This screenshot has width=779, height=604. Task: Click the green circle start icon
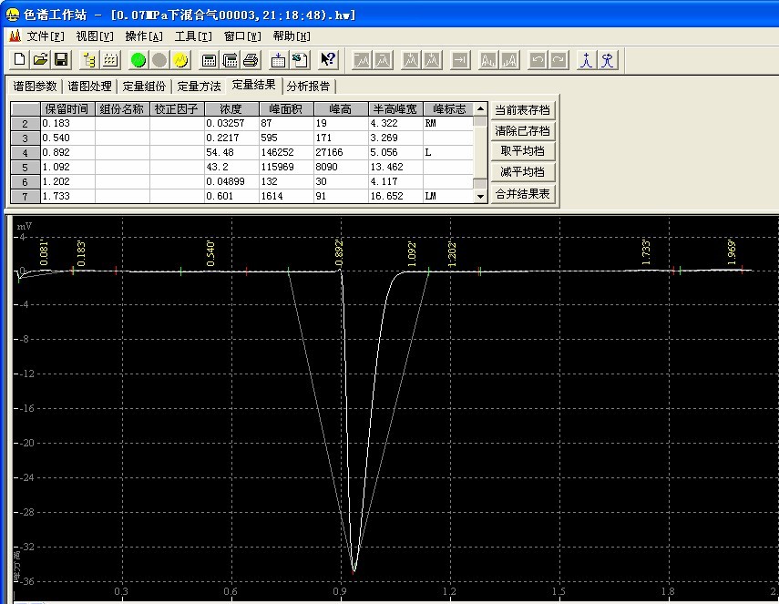[138, 60]
